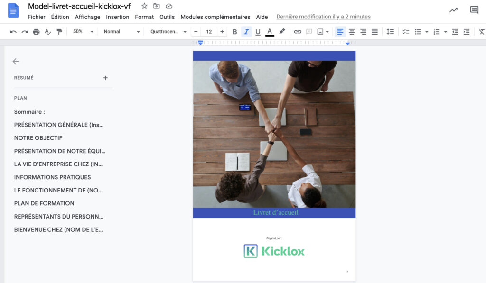Image resolution: width=486 pixels, height=283 pixels.
Task: Jump to Sommaire in the outline
Action: 29,112
